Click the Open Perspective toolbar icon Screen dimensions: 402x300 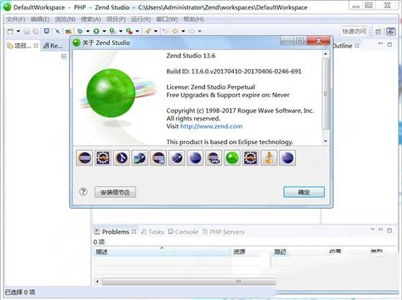pos(378,31)
